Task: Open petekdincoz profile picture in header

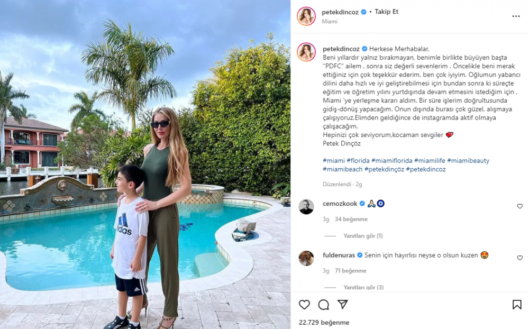Action: tap(306, 16)
